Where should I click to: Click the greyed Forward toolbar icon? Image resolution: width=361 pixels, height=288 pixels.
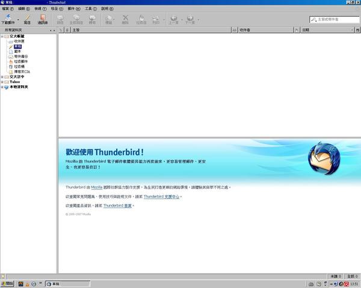pos(92,20)
